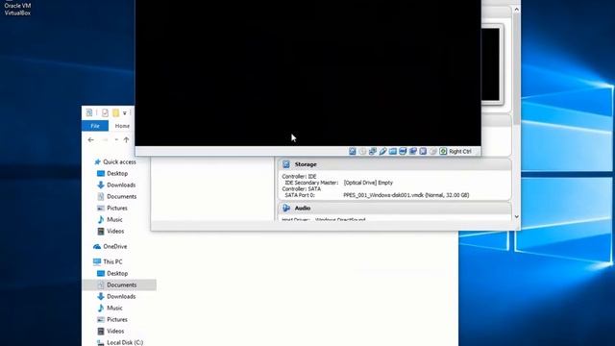
Task: Click scroll-down arrow in VirtualBox details scrollbar
Action: [x=517, y=216]
